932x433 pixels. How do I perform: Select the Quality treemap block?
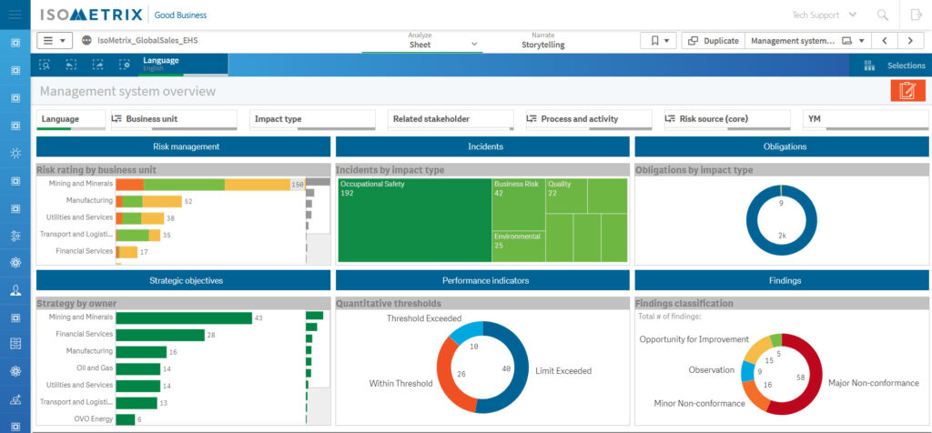pyautogui.click(x=566, y=196)
